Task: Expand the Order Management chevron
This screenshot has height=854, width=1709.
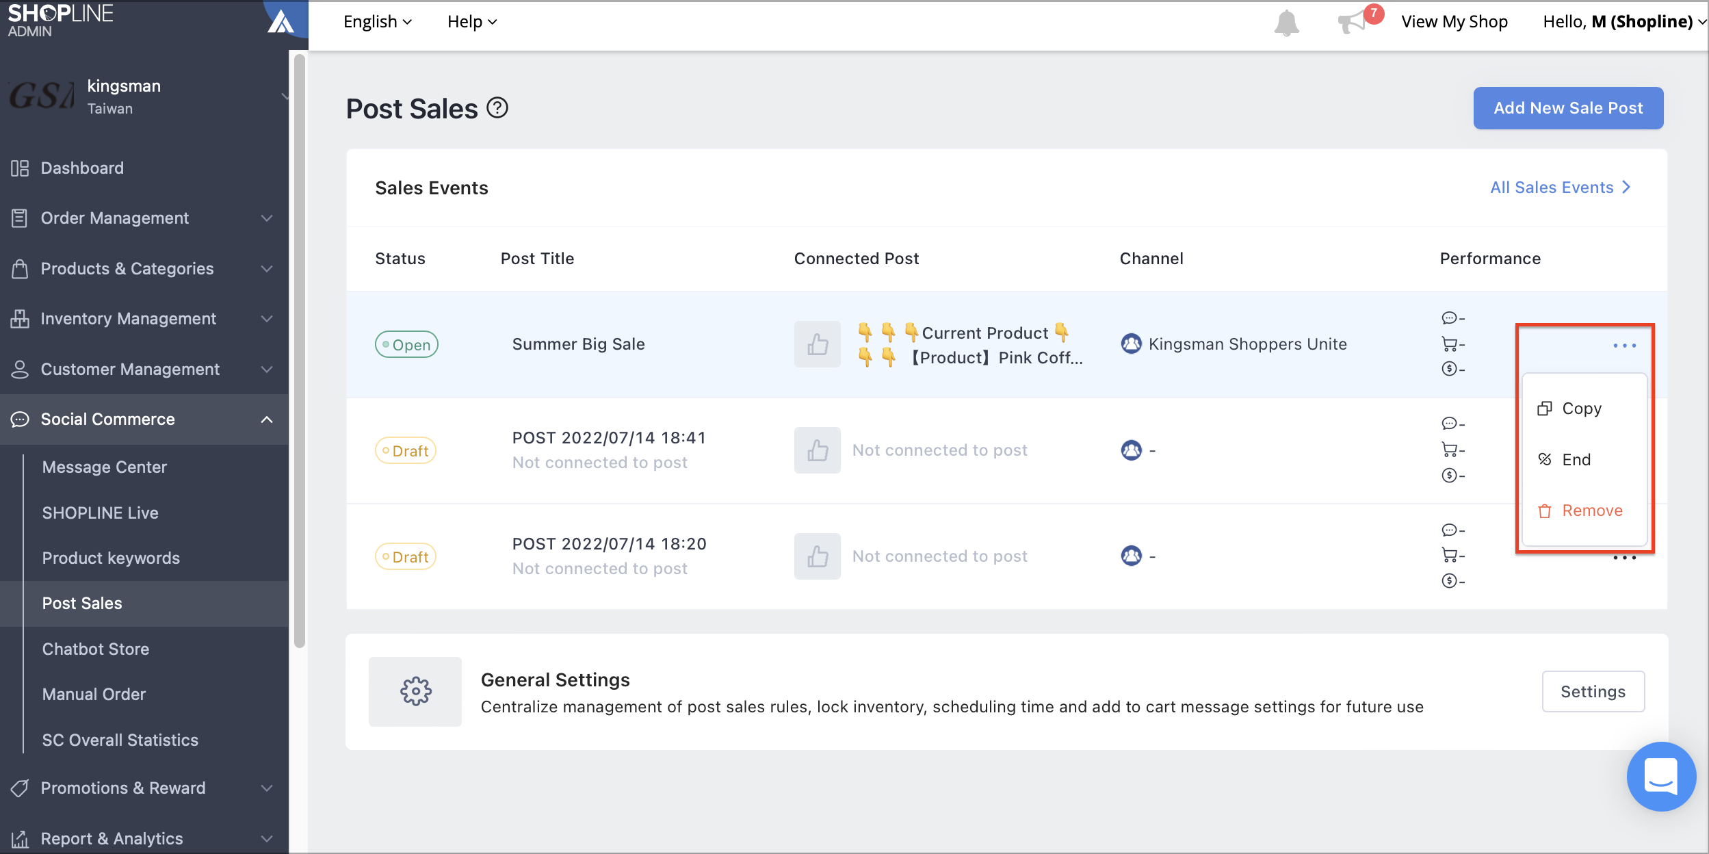Action: [x=267, y=218]
